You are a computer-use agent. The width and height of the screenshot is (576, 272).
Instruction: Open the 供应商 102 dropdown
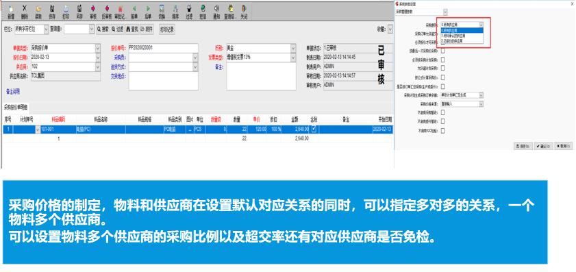pos(98,66)
